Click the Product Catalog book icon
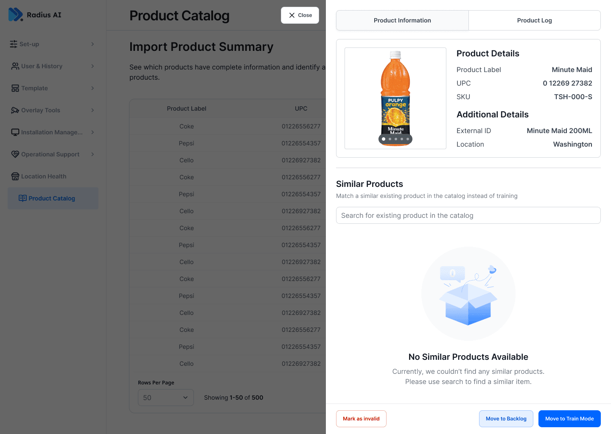Viewport: 611px width, 434px height. coord(22,198)
